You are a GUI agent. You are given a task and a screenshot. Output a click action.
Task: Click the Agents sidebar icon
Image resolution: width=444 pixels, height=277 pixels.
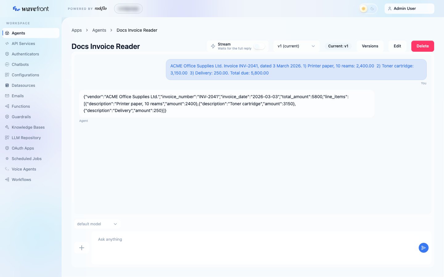click(x=7, y=33)
